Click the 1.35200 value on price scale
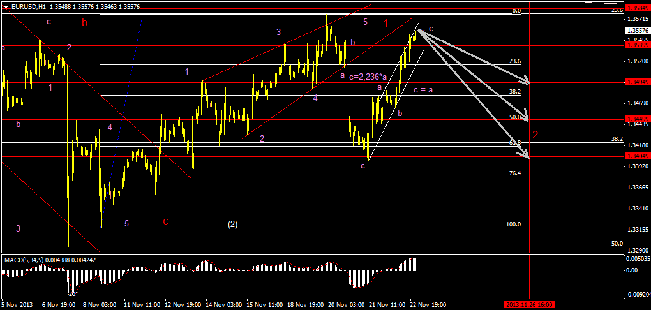This screenshot has width=651, height=310. tap(638, 61)
